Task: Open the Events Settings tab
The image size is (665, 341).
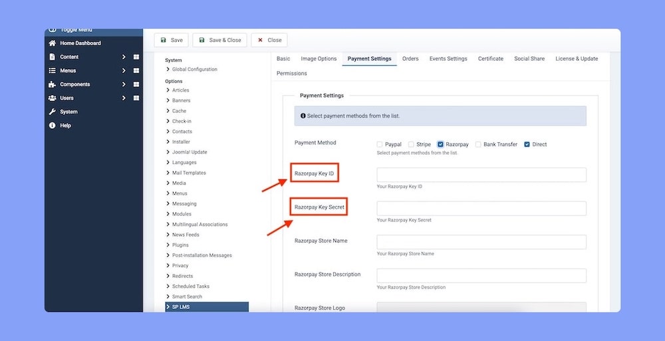Action: (x=448, y=58)
